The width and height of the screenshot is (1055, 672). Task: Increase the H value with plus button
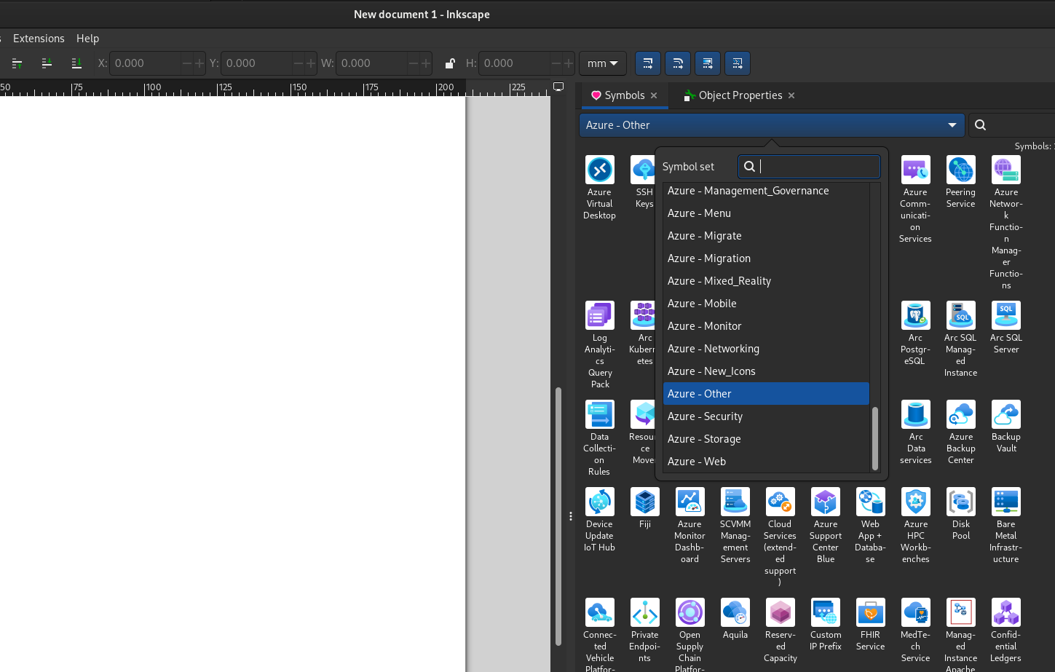click(x=569, y=63)
